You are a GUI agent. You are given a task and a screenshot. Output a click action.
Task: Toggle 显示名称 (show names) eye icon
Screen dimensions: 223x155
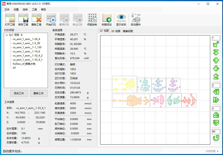[x=121, y=20]
